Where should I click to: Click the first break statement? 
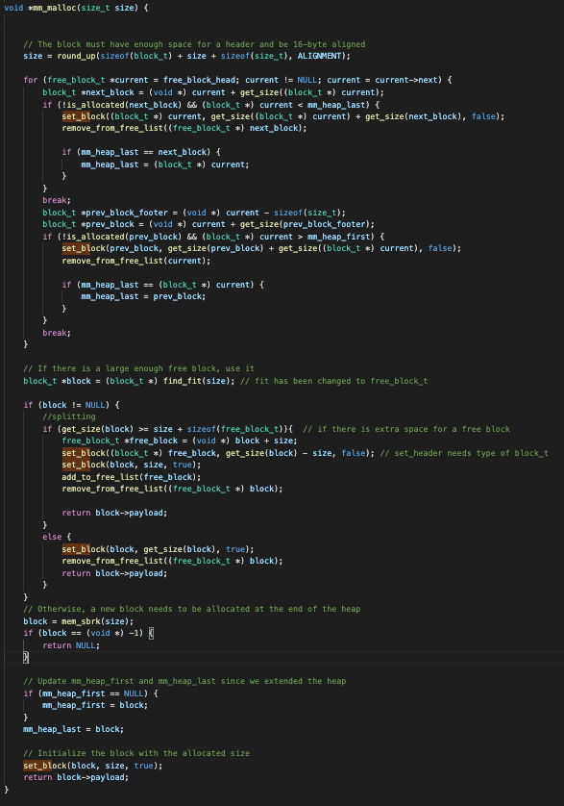57,200
